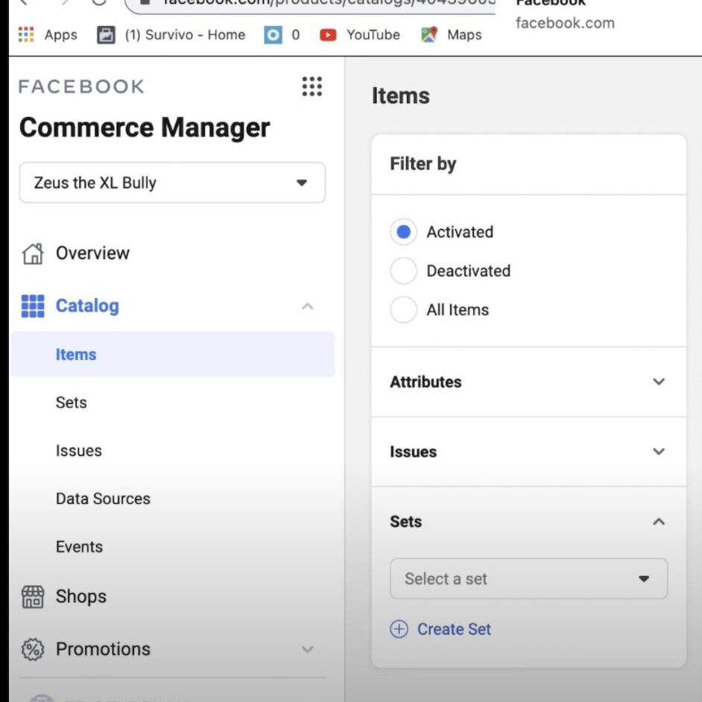This screenshot has height=702, width=702.
Task: Select the All Items radio button
Action: (x=403, y=309)
